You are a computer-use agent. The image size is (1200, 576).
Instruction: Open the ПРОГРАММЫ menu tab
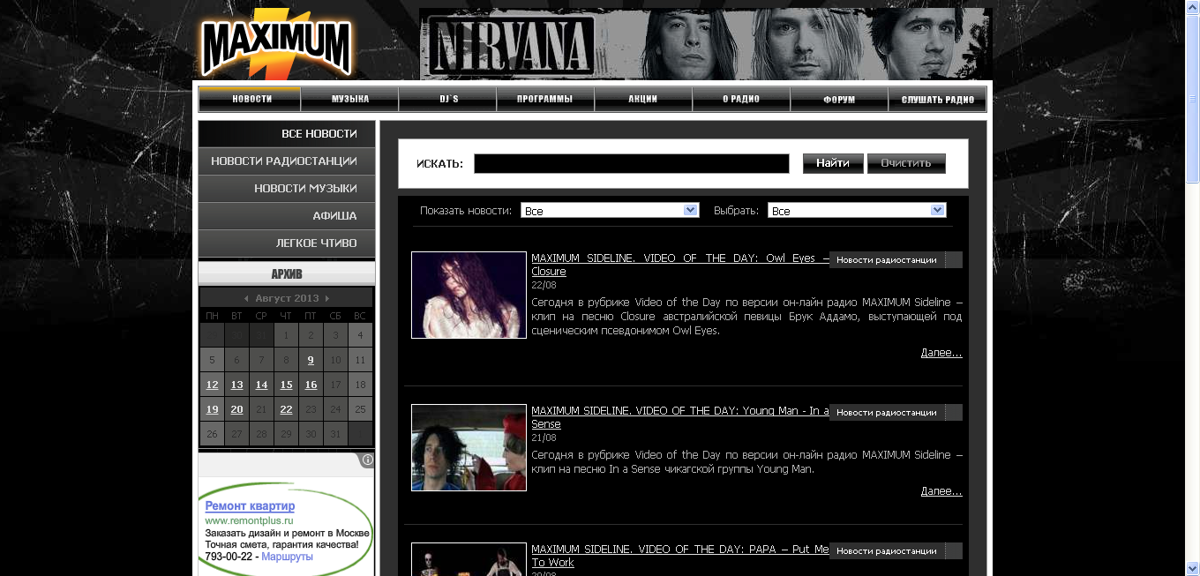coord(546,99)
